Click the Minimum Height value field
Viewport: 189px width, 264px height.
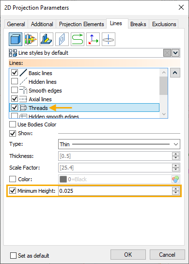coord(115,191)
